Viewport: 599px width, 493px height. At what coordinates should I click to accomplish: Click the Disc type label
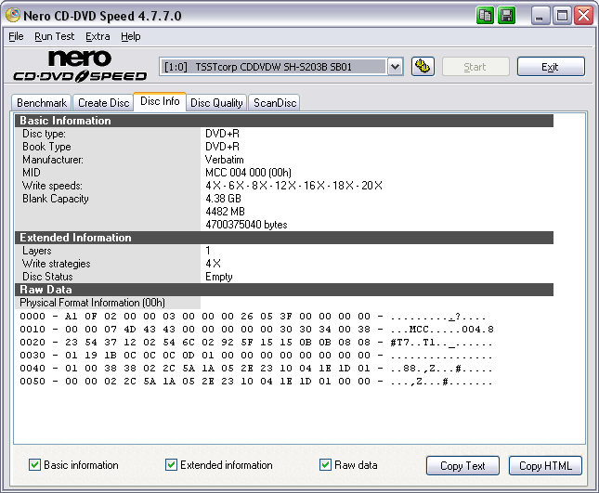click(44, 134)
